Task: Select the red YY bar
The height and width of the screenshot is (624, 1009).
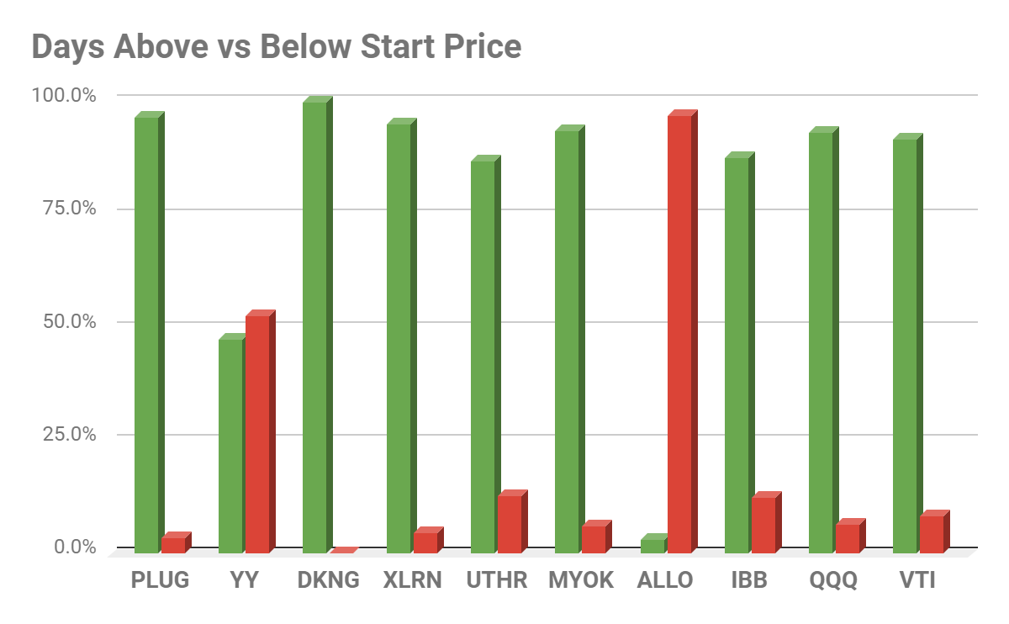Action: pyautogui.click(x=260, y=431)
